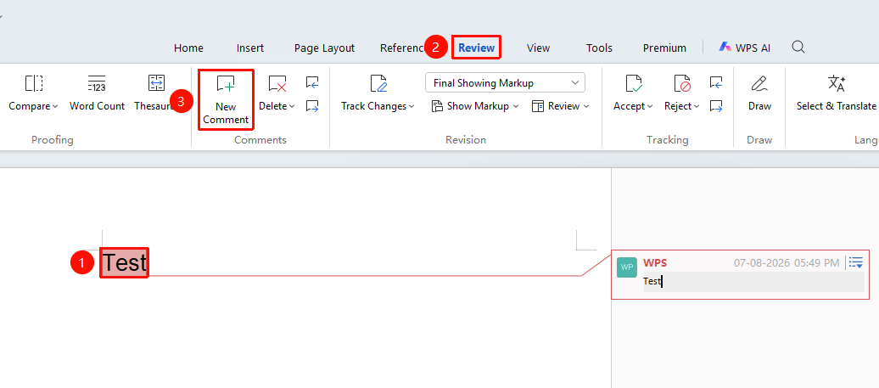The image size is (879, 388).
Task: Expand the Delete comment dropdown arrow
Action: pyautogui.click(x=292, y=106)
